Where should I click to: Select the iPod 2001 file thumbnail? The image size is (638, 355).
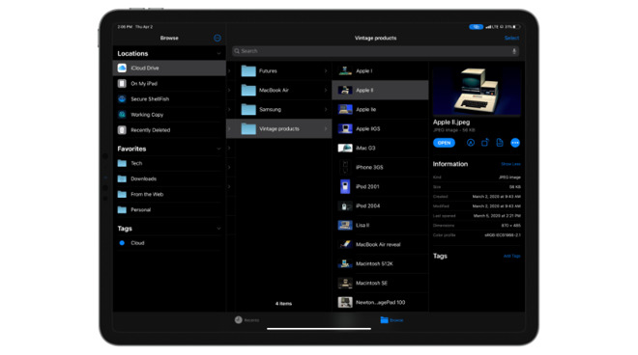(345, 186)
